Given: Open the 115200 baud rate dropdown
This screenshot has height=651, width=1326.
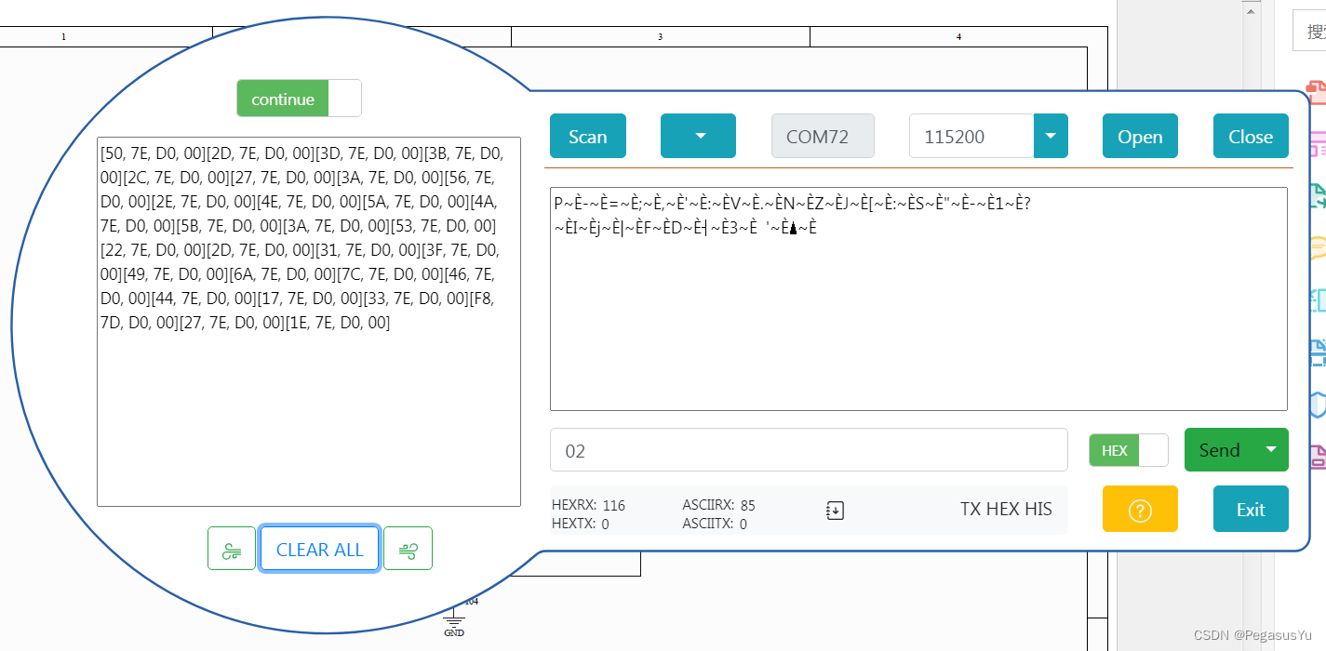Looking at the screenshot, I should 1051,135.
